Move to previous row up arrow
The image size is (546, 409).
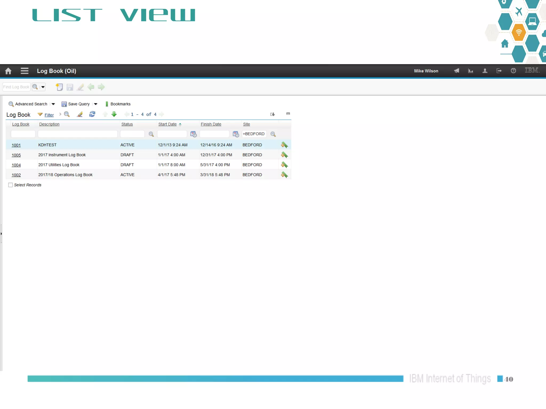105,114
